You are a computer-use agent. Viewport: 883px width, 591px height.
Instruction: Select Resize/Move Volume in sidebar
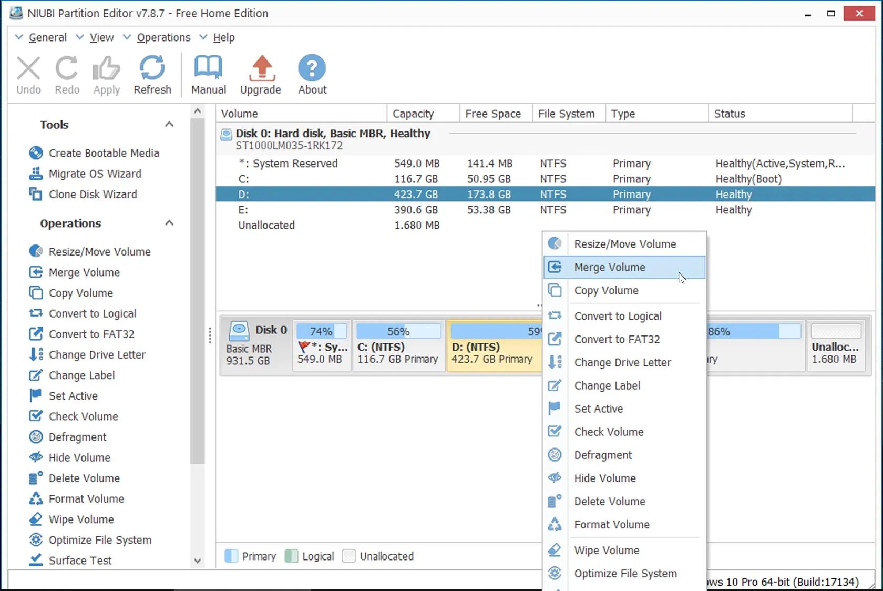pyautogui.click(x=99, y=251)
